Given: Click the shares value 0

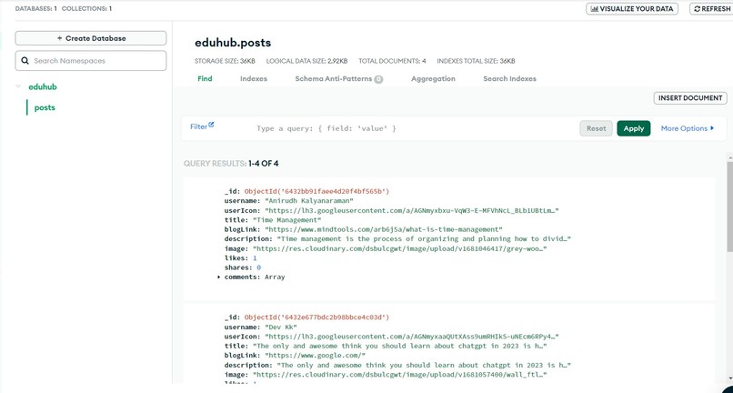Looking at the screenshot, I should tap(258, 267).
